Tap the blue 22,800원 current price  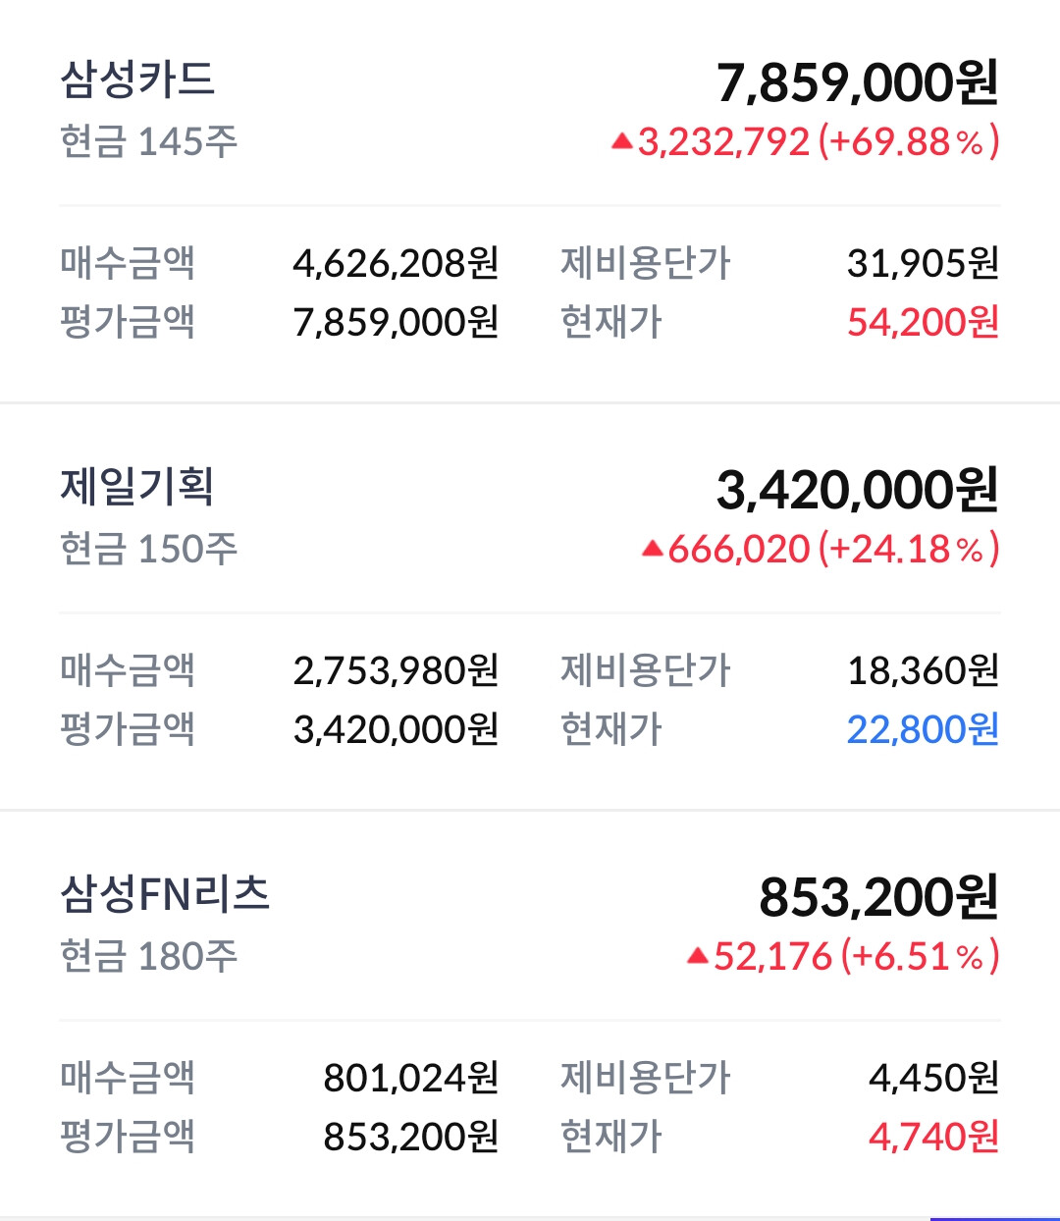coord(923,729)
